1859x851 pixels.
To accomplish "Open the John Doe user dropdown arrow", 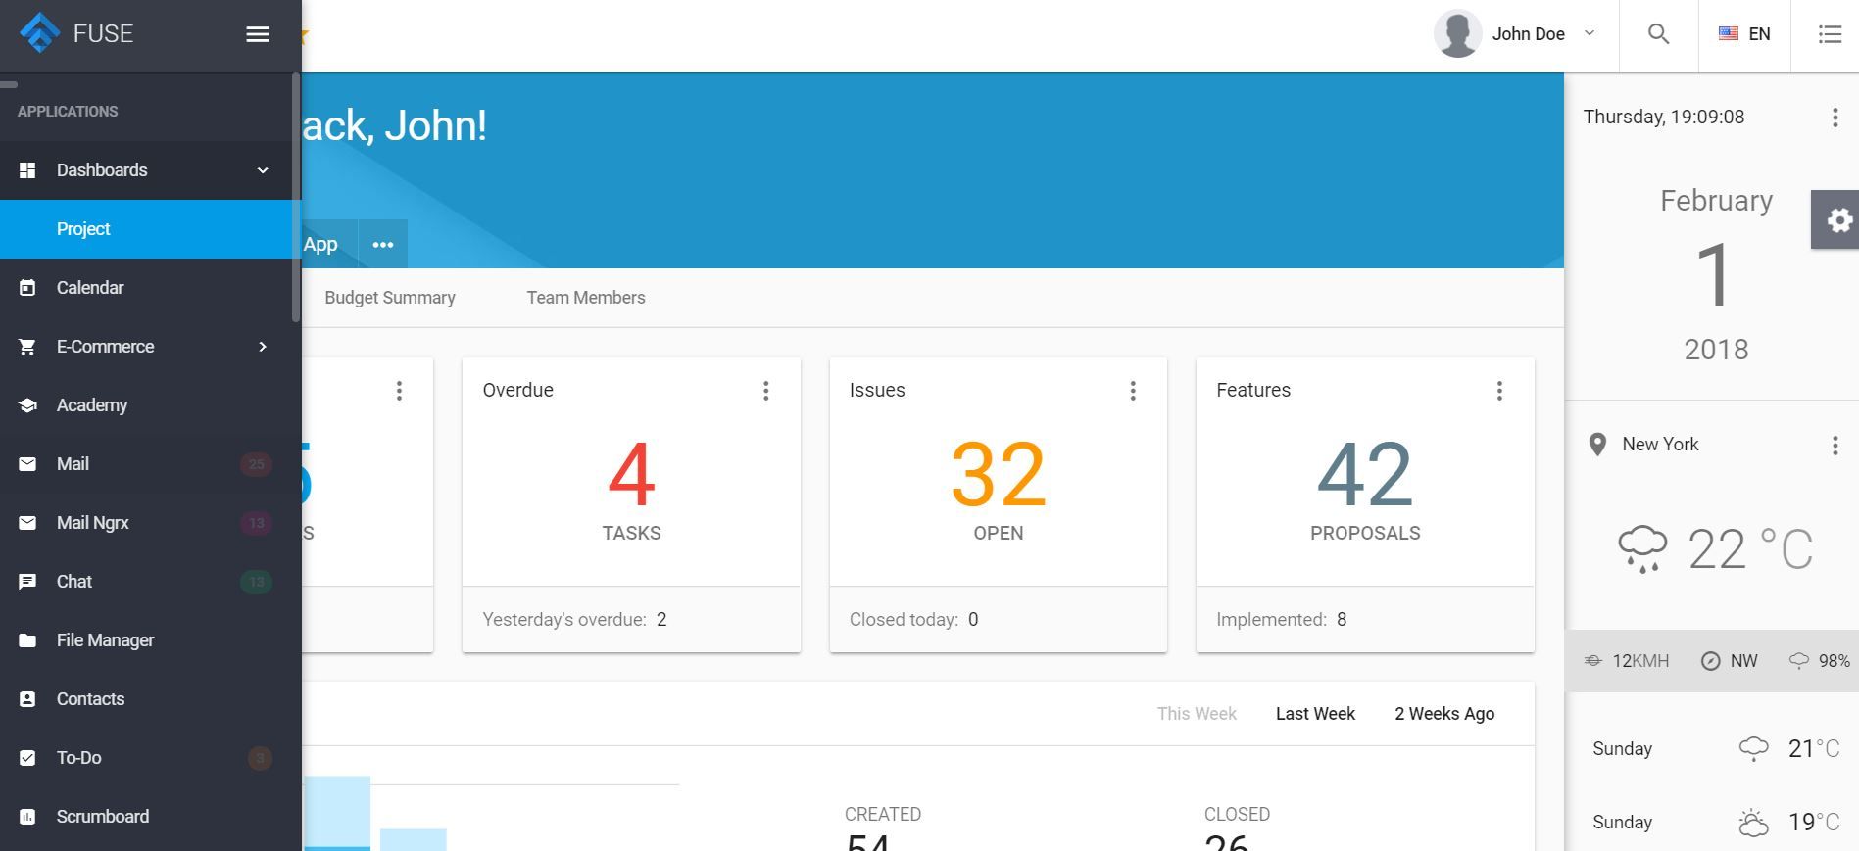I will tap(1590, 33).
